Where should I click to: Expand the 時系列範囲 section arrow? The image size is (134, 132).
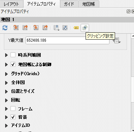coord(6,55)
